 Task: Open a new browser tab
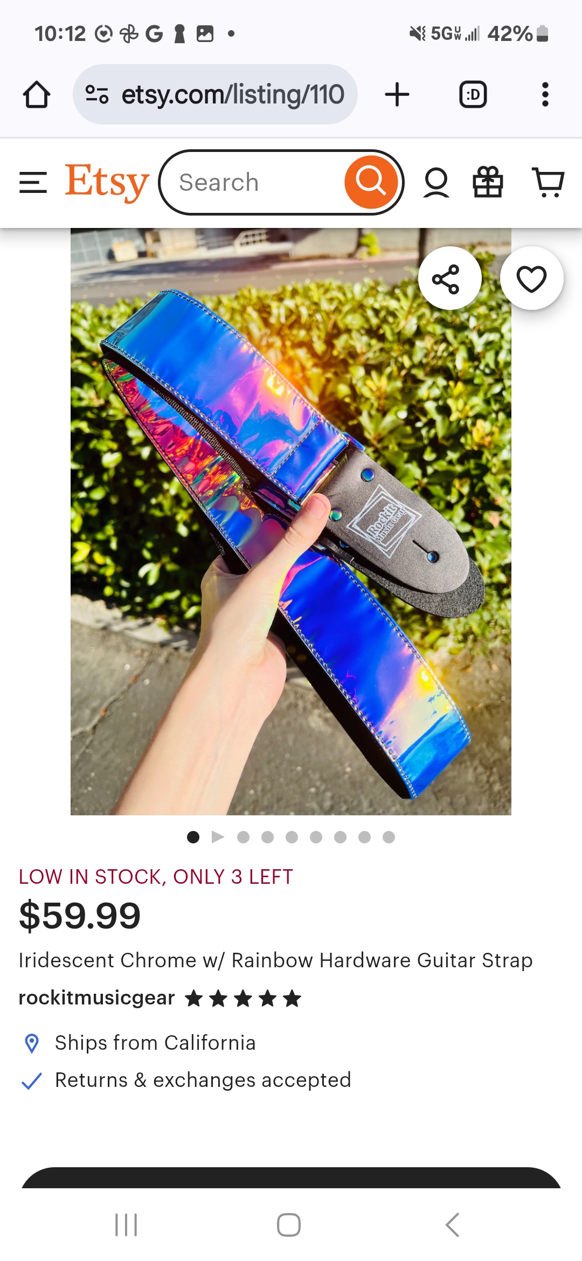click(397, 95)
